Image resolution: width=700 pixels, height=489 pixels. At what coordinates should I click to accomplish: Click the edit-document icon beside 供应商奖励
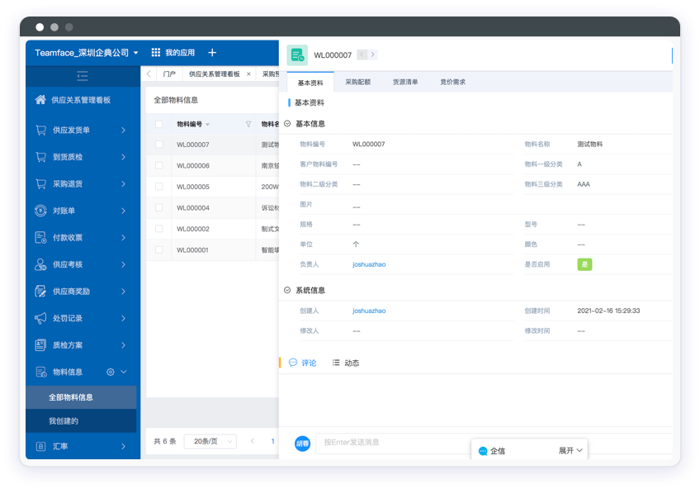tap(40, 291)
